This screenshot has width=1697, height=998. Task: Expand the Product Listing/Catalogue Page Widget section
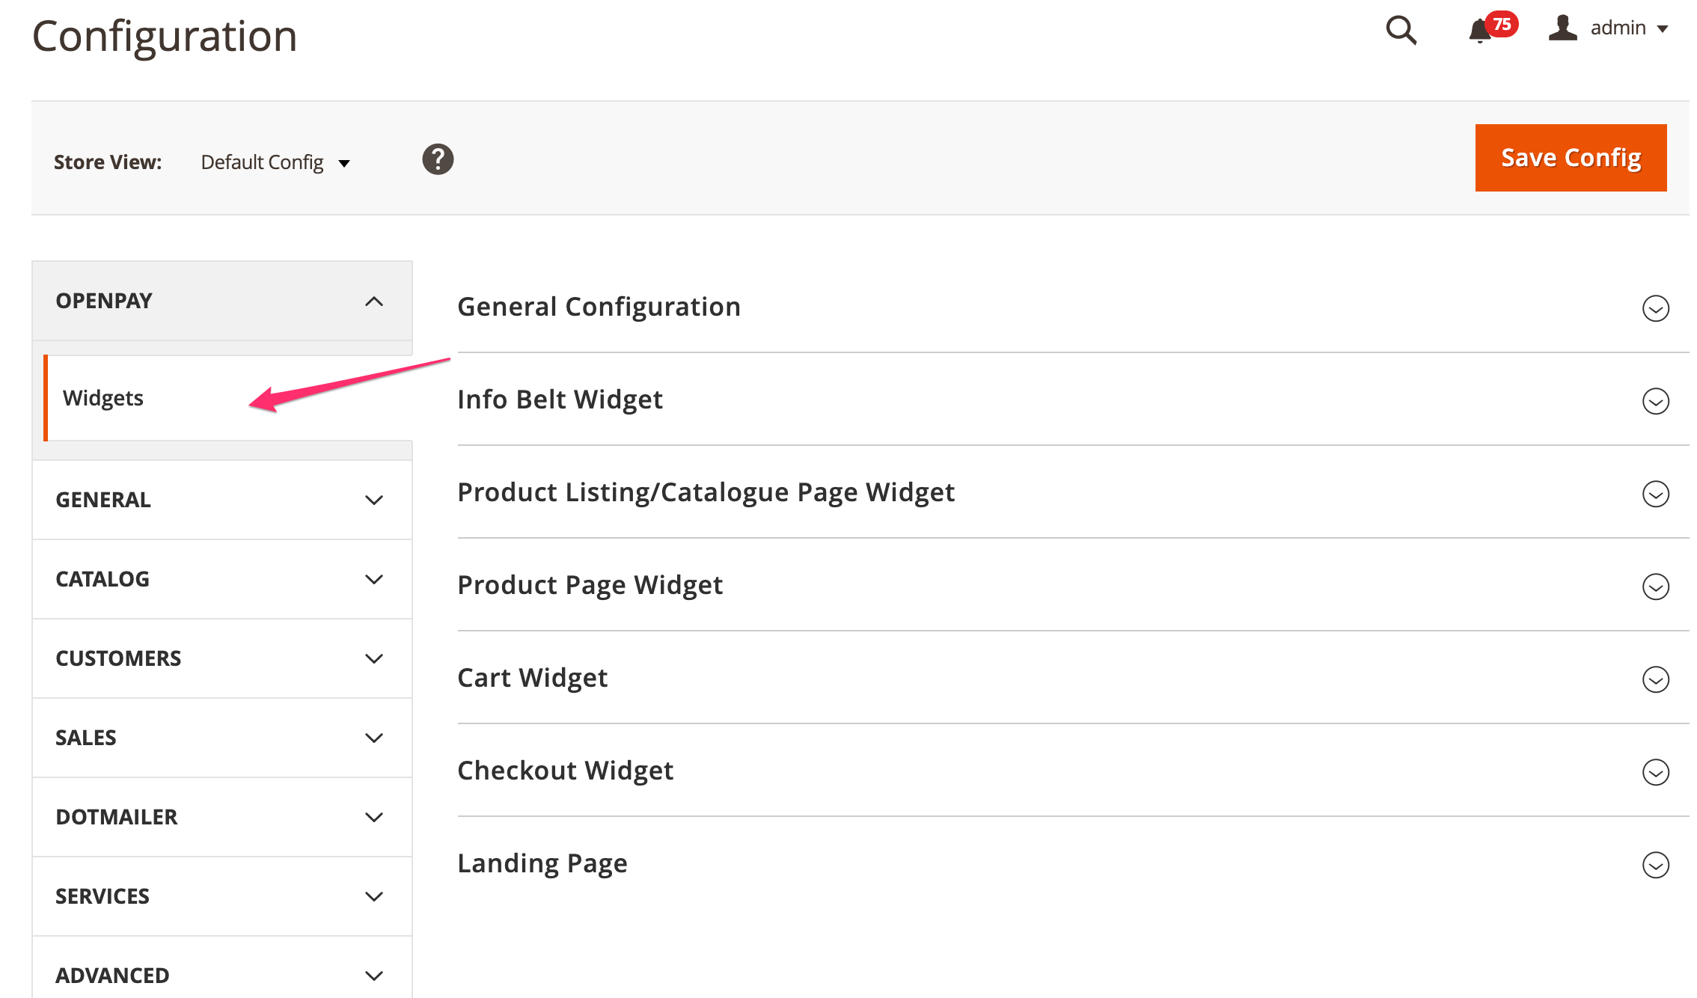1656,494
